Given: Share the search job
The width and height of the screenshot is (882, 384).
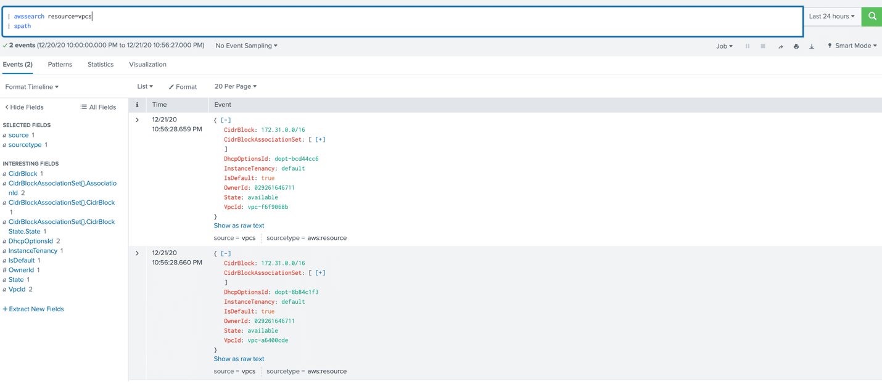Looking at the screenshot, I should 780,46.
